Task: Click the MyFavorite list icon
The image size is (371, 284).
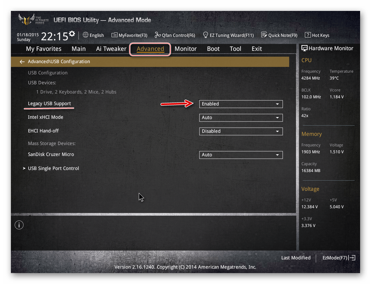Action: tap(115, 35)
